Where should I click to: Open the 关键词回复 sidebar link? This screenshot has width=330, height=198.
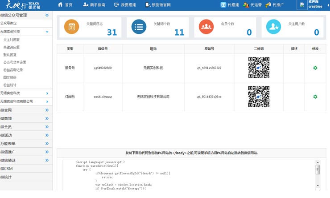click(12, 47)
